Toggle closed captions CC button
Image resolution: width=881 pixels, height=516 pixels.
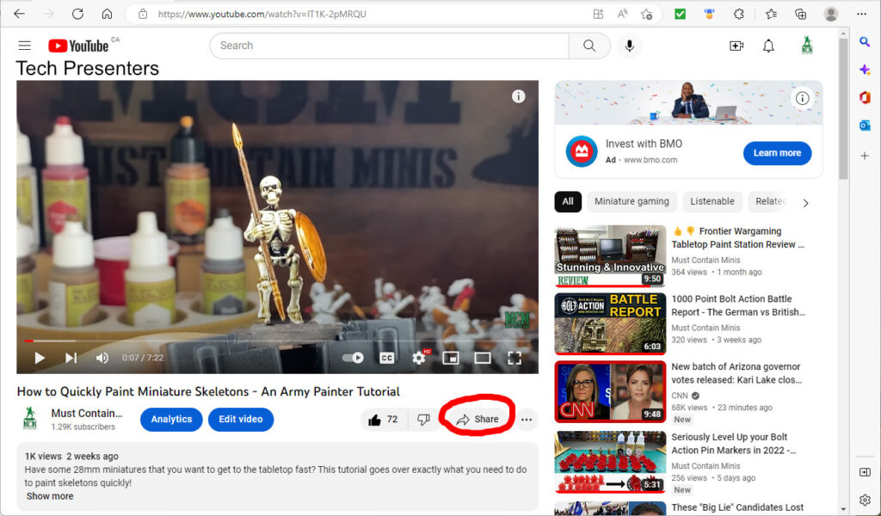coord(386,358)
